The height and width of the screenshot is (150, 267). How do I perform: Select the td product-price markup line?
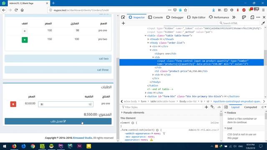[181, 71]
